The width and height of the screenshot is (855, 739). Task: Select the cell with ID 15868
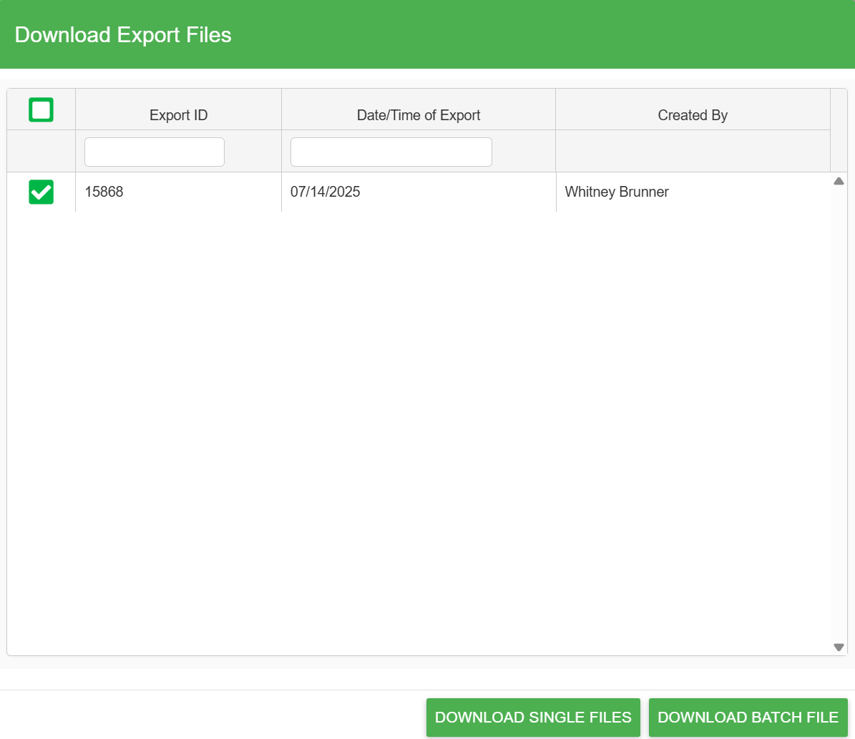pyautogui.click(x=178, y=192)
